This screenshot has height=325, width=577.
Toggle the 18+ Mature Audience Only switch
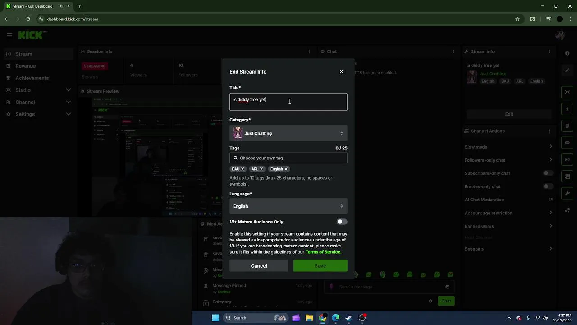342,222
